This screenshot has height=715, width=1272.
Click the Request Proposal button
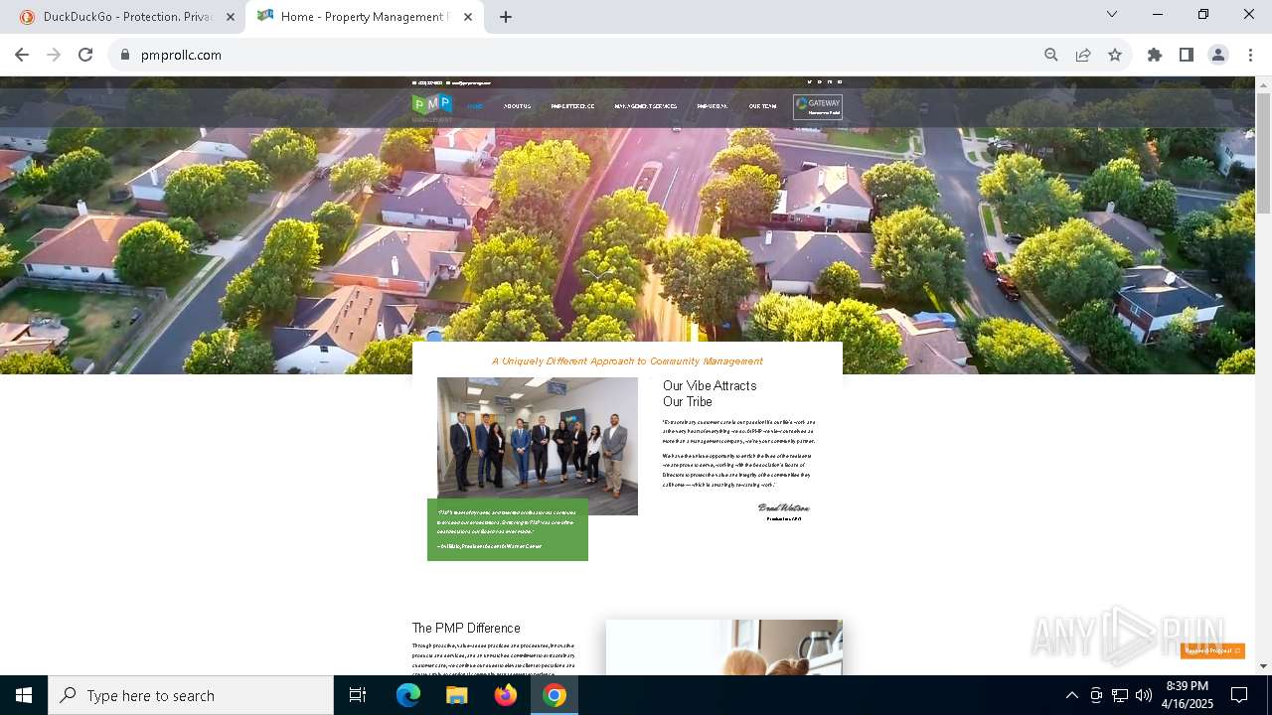pos(1212,650)
